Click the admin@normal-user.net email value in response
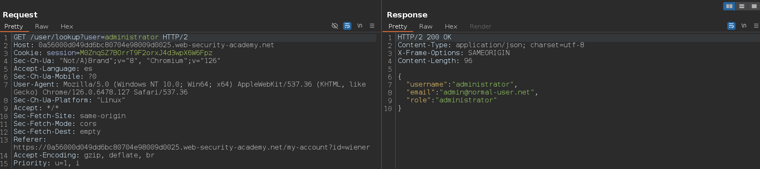 487,92
